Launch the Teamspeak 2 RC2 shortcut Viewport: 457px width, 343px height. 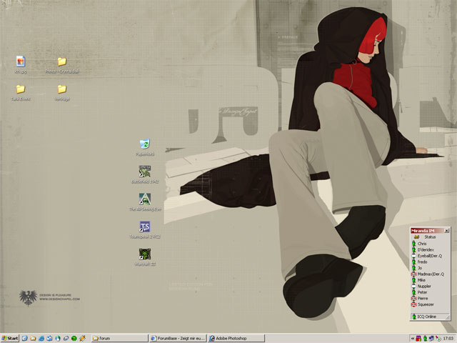coord(145,229)
